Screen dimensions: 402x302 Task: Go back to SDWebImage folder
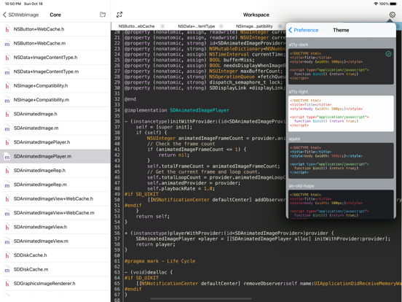[x=21, y=15]
